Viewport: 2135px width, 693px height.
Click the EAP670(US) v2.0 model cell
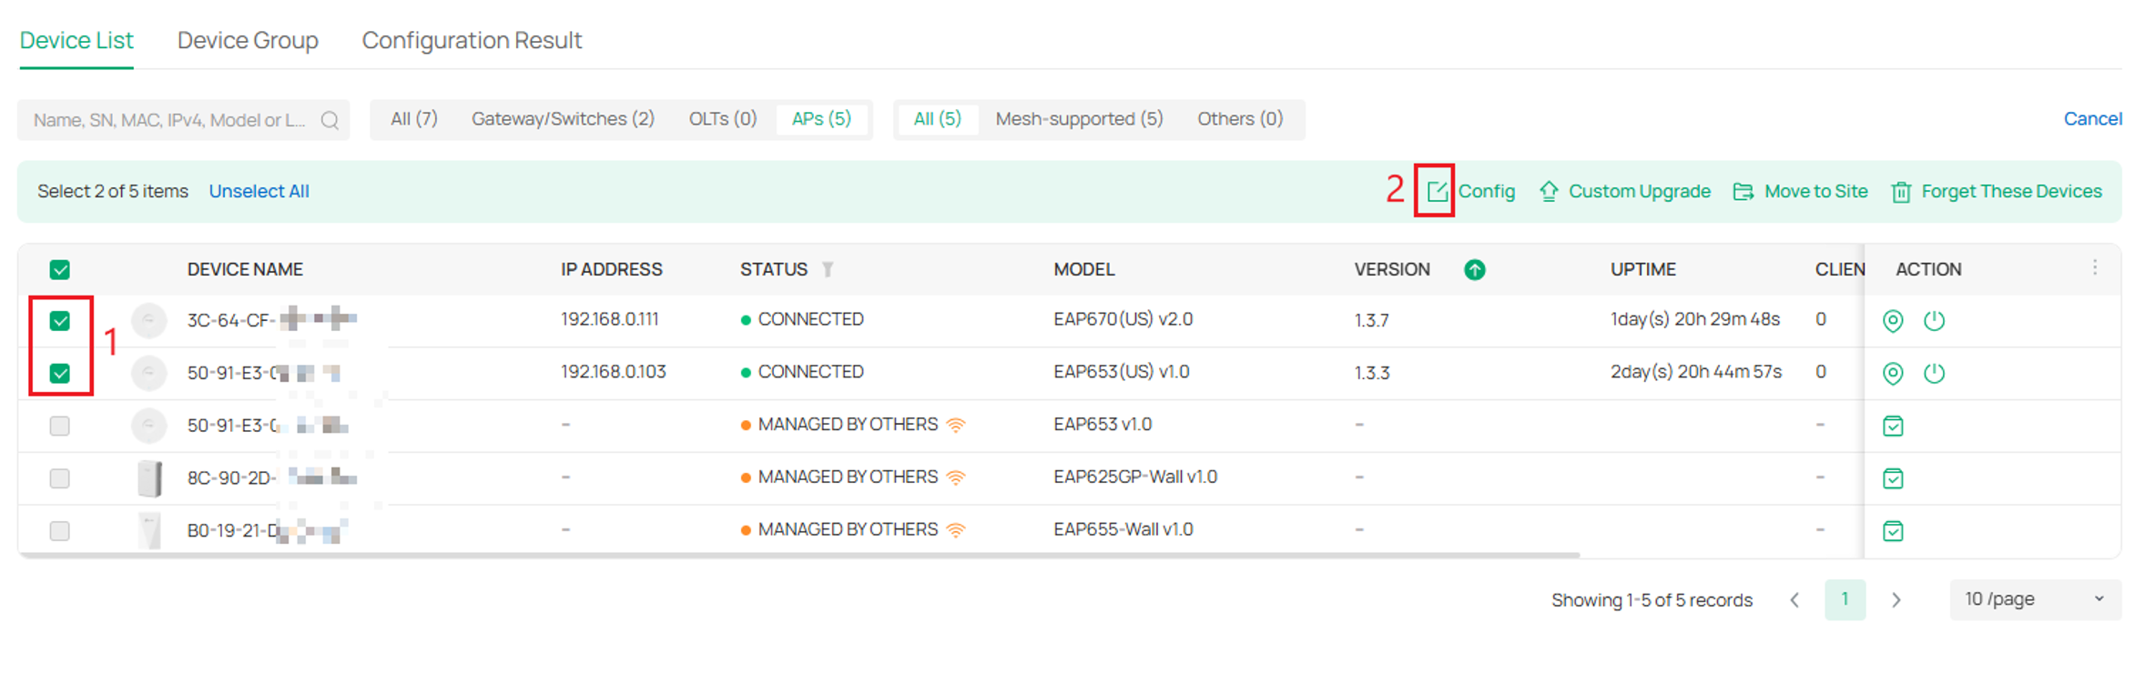pyautogui.click(x=1123, y=319)
